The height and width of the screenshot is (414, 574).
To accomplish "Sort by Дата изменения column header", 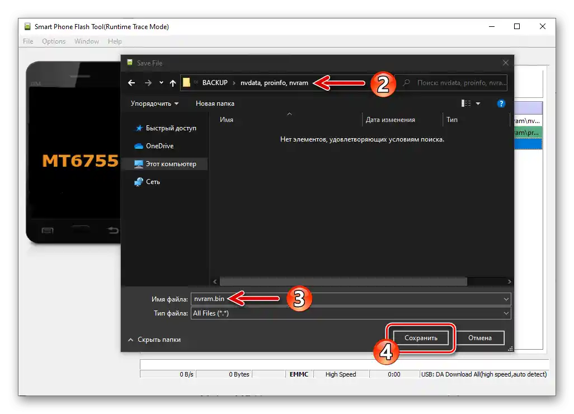I will (390, 120).
